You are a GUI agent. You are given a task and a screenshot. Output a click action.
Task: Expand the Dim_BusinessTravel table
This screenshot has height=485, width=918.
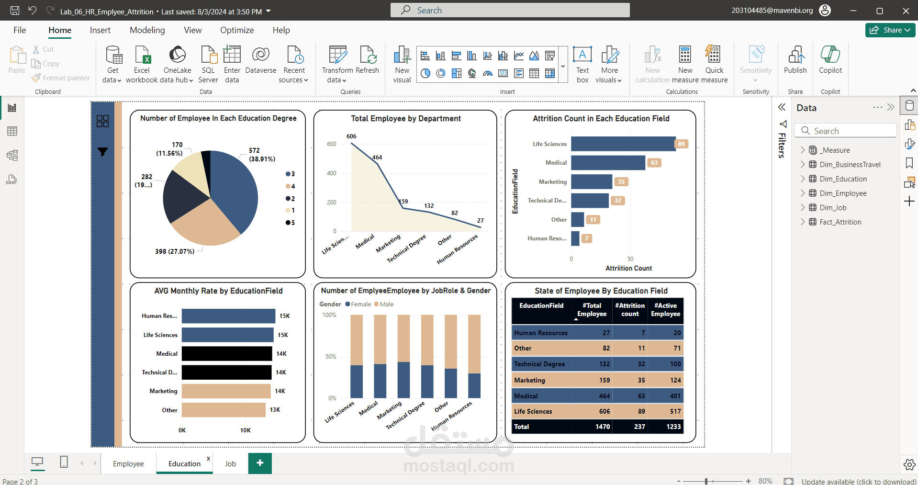click(803, 165)
